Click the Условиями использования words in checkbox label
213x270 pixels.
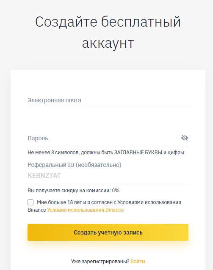[149, 202]
